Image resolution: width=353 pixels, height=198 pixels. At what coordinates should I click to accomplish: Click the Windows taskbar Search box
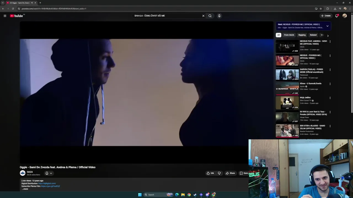click(x=159, y=195)
